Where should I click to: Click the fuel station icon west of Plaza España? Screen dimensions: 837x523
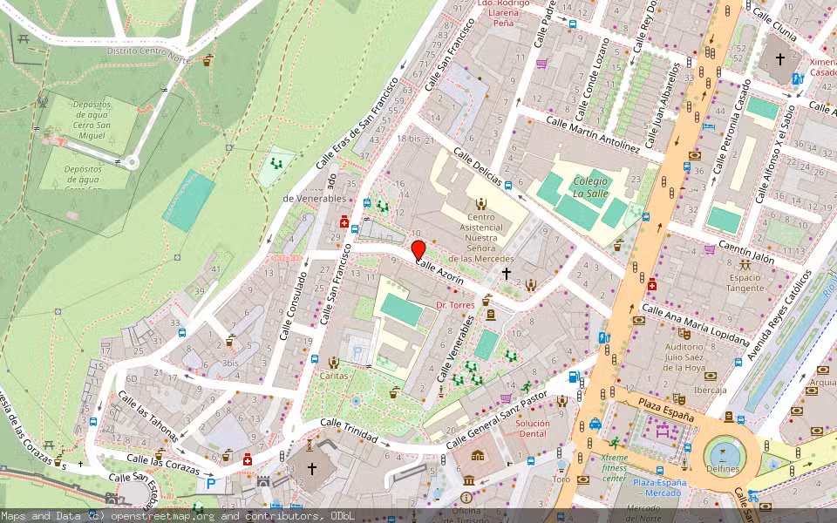point(572,377)
